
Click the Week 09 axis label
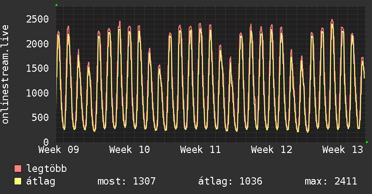click(x=59, y=150)
